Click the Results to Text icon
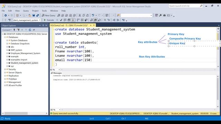This screenshot has height=124, width=221. tap(92, 20)
